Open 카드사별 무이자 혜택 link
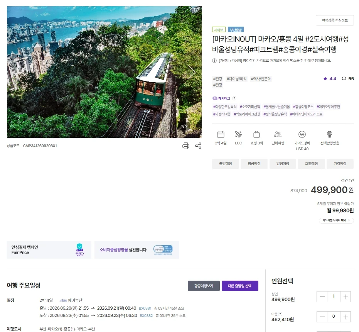Viewport: 359px width, 332px height. point(336,220)
